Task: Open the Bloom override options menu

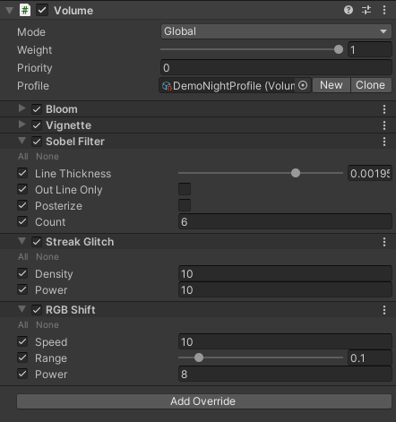Action: (384, 109)
